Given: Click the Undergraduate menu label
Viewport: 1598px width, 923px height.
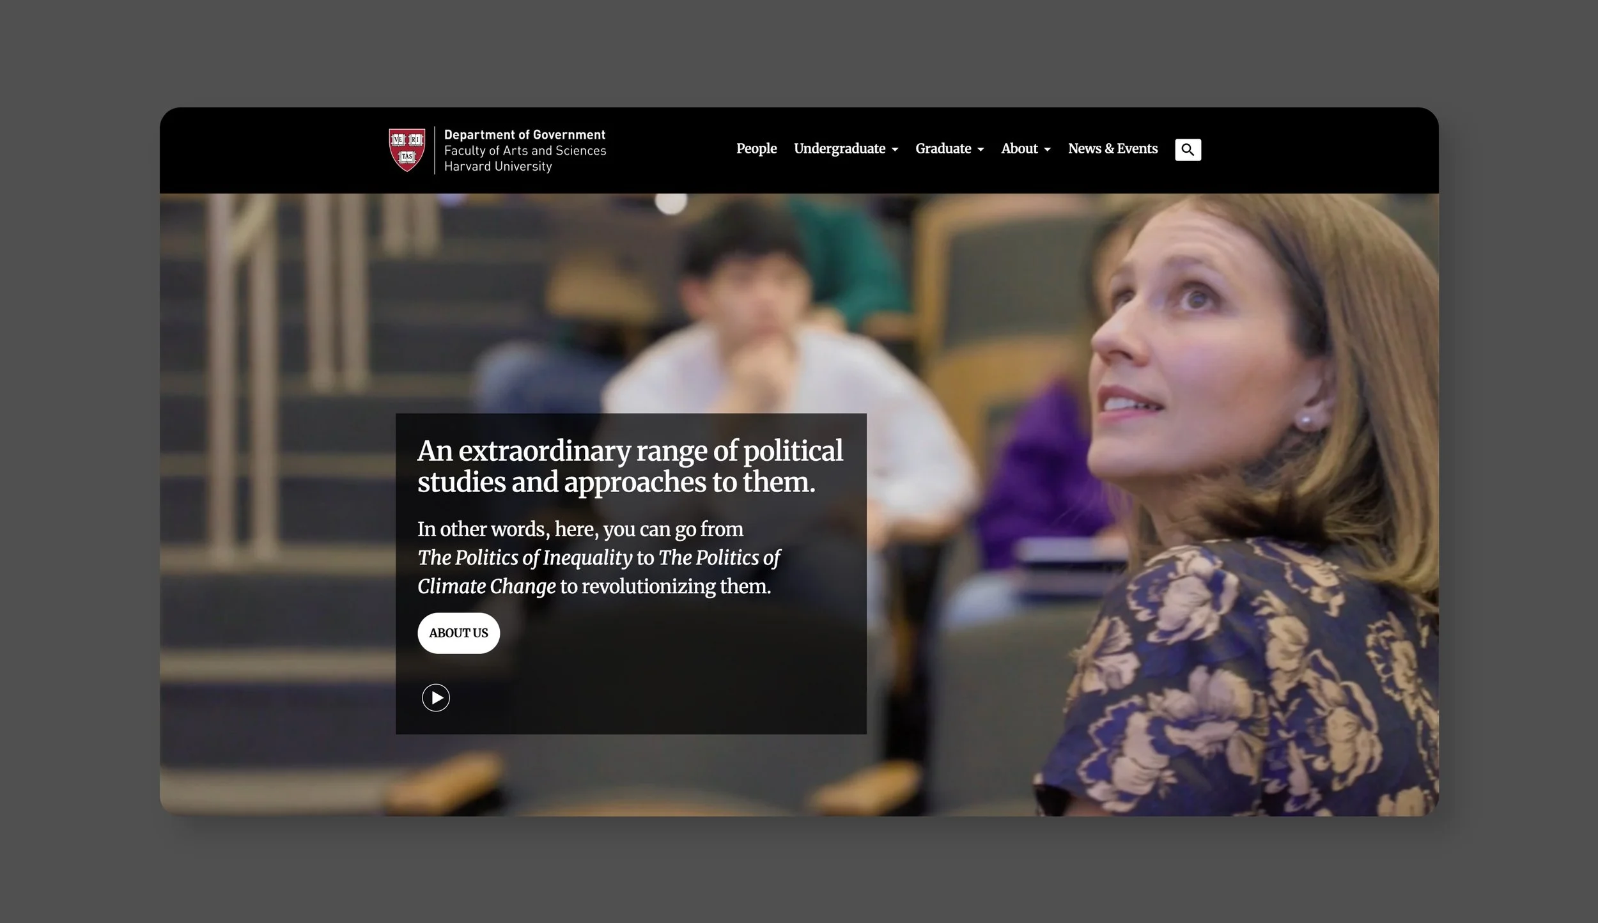Looking at the screenshot, I should (839, 149).
